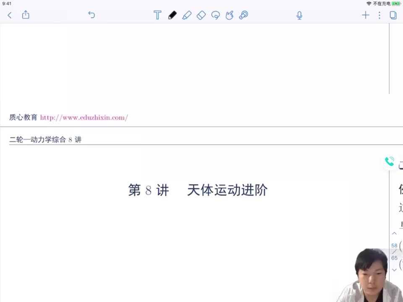Select the Highlighter tool

coord(187,15)
